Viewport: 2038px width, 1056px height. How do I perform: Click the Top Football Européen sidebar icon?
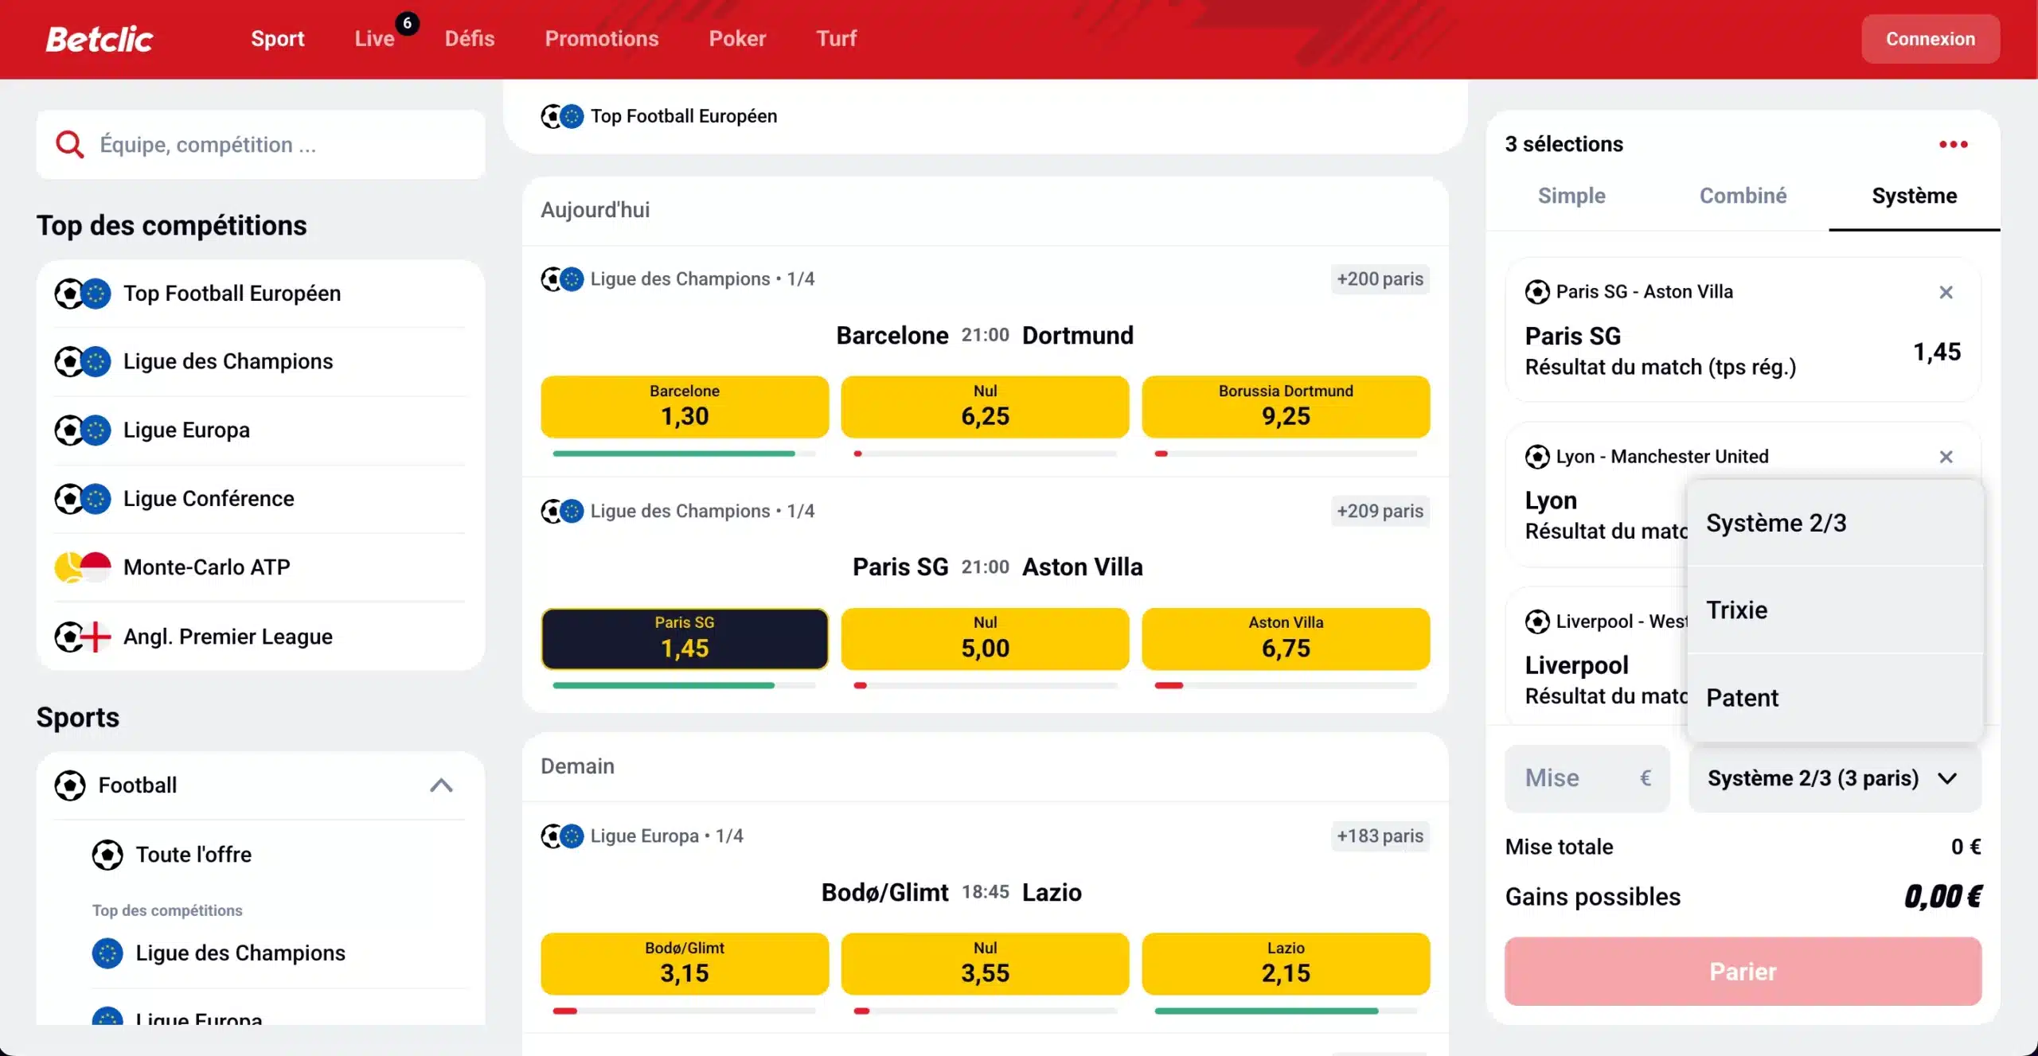[x=83, y=294]
